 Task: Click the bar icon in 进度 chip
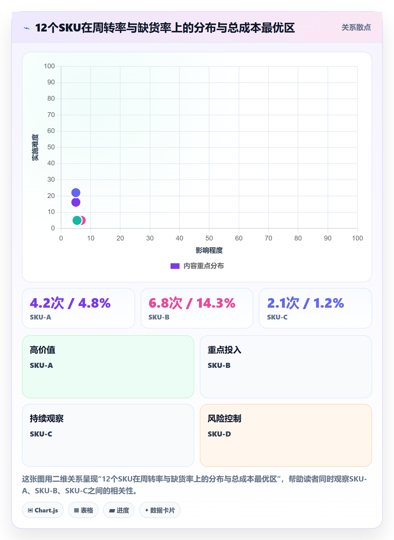click(112, 511)
